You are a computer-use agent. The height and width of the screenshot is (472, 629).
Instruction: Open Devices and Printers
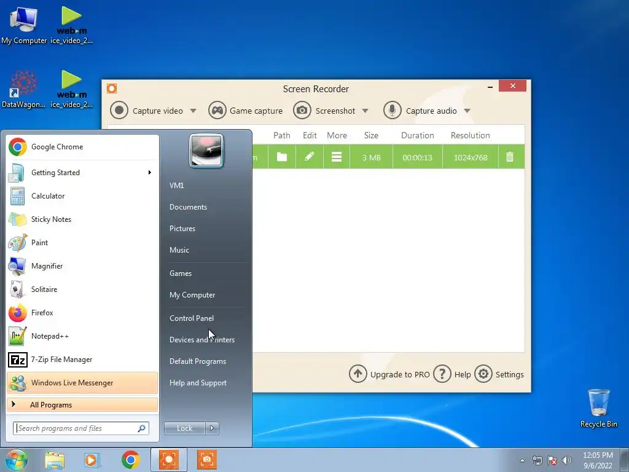point(201,339)
